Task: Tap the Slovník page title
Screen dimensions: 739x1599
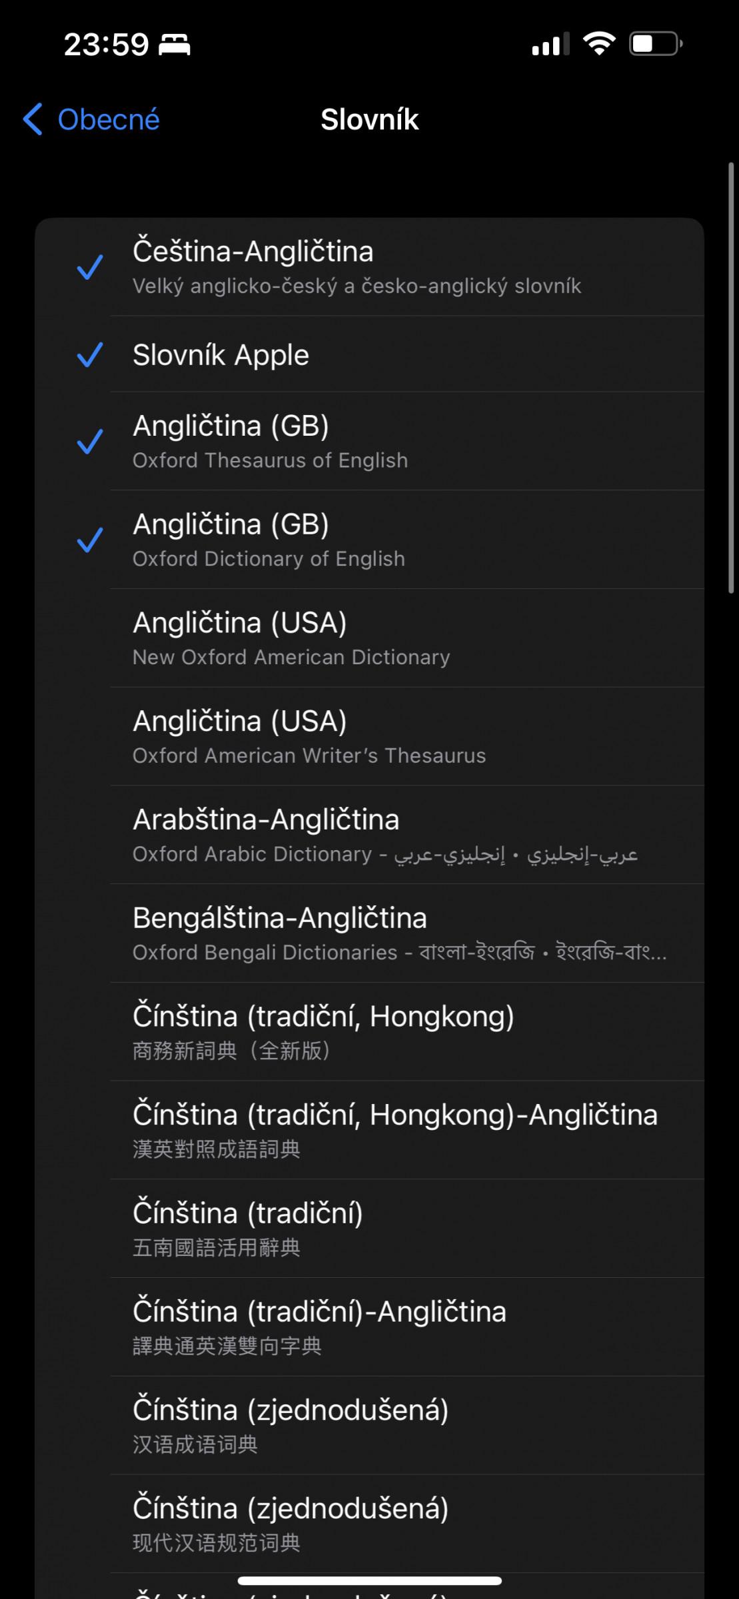Action: click(369, 120)
